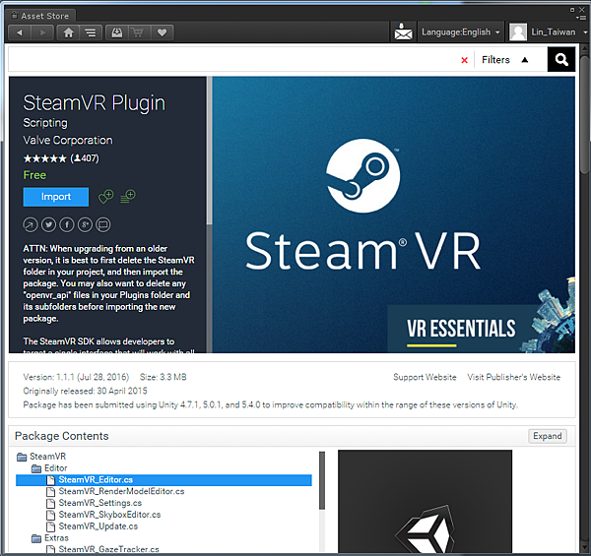Open the star rating reviews (407)
The height and width of the screenshot is (556, 591).
pos(61,158)
